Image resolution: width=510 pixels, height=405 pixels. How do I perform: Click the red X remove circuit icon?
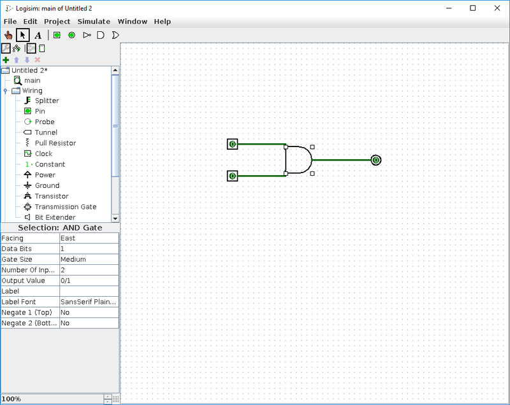pos(36,59)
